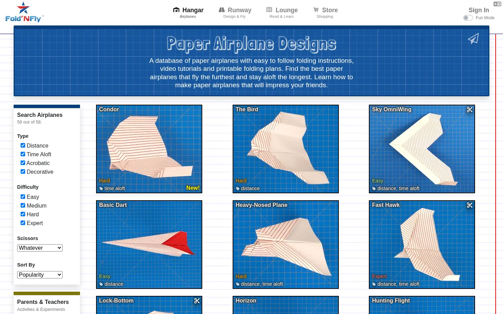Click '58 out of 58.' result count
Image resolution: width=503 pixels, height=314 pixels.
click(29, 122)
